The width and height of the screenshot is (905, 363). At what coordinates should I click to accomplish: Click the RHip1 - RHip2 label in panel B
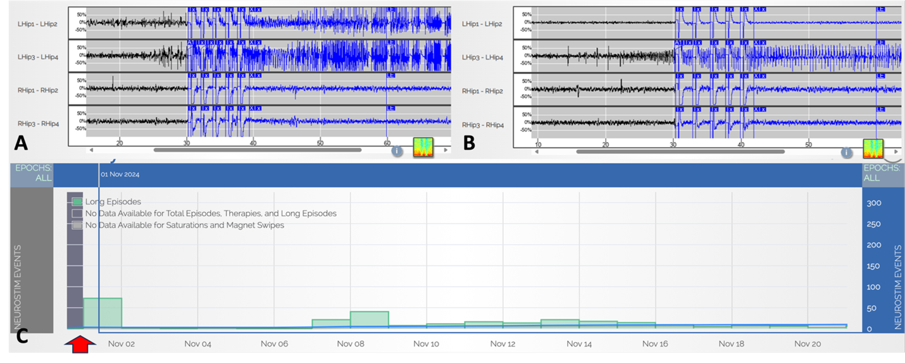[482, 91]
